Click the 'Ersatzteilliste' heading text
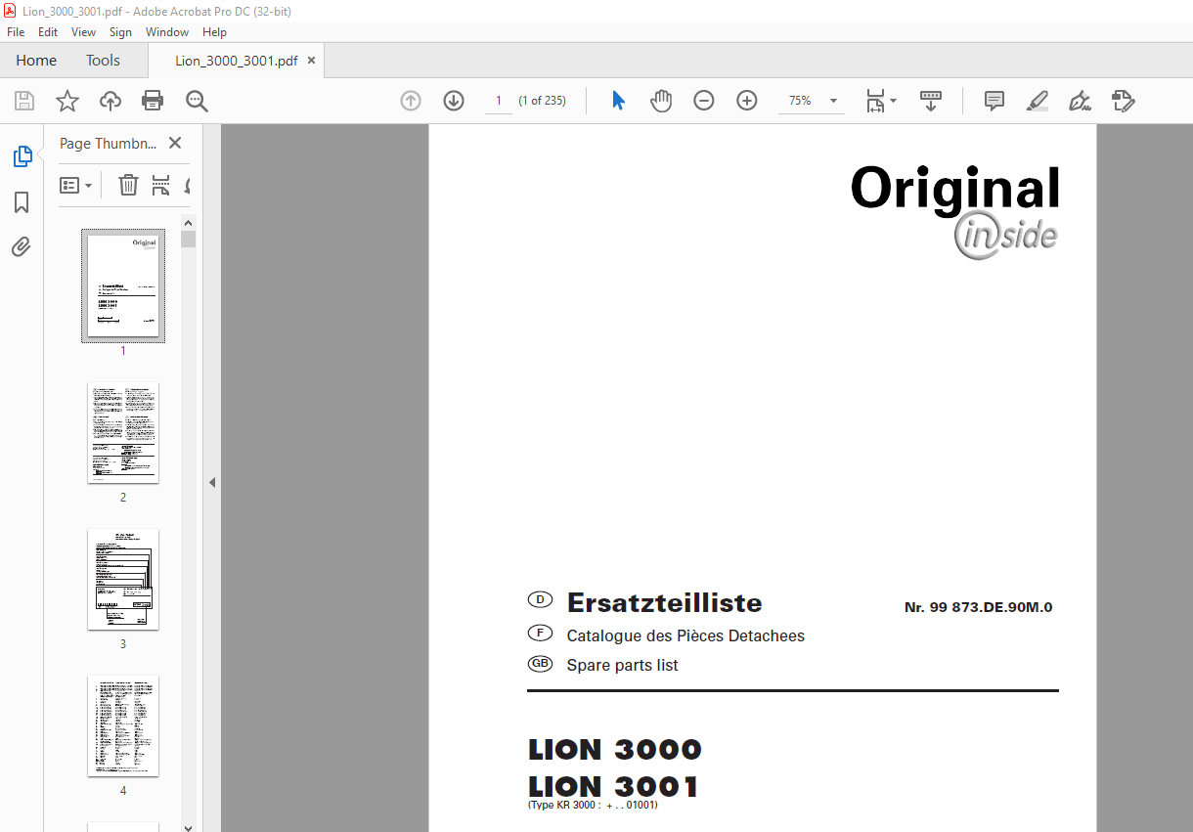The image size is (1193, 832). [x=664, y=602]
